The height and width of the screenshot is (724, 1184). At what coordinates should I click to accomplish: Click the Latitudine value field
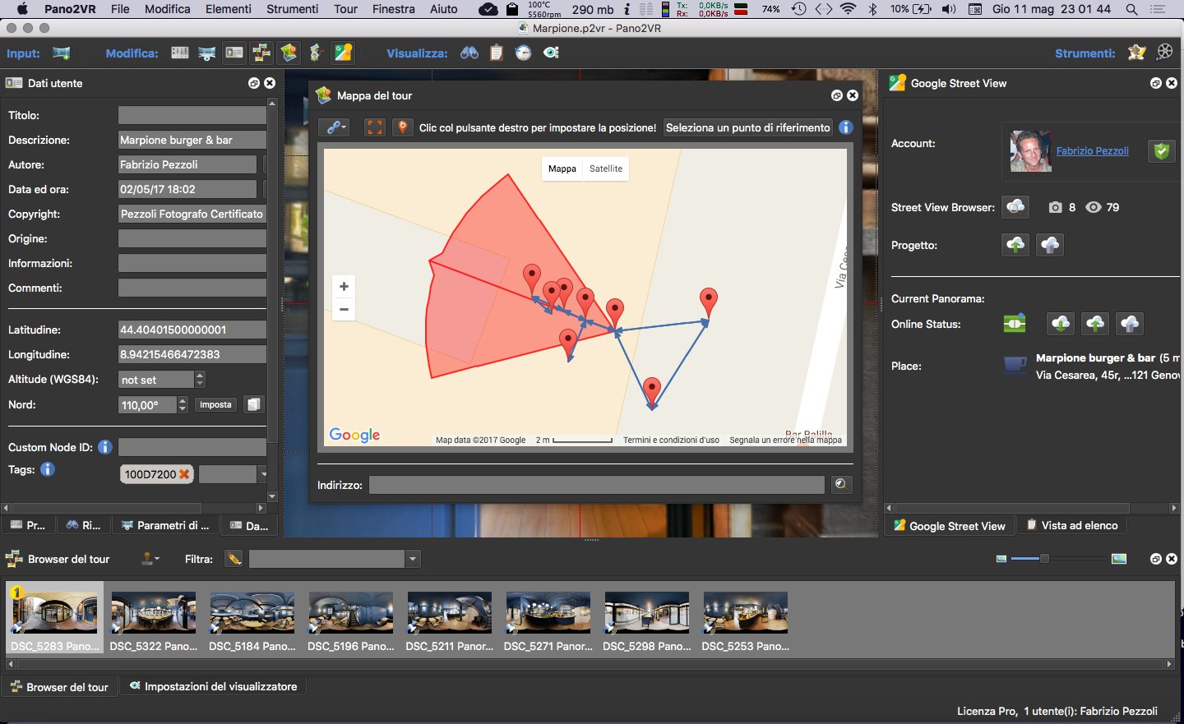[192, 330]
